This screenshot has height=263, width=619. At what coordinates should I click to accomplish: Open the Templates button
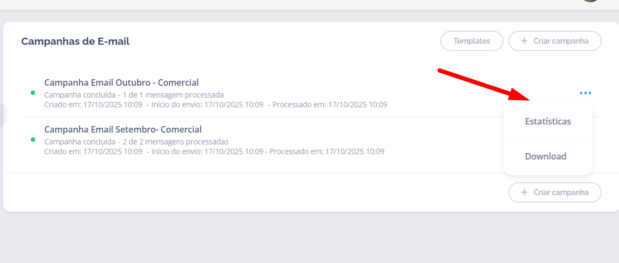[x=472, y=41]
